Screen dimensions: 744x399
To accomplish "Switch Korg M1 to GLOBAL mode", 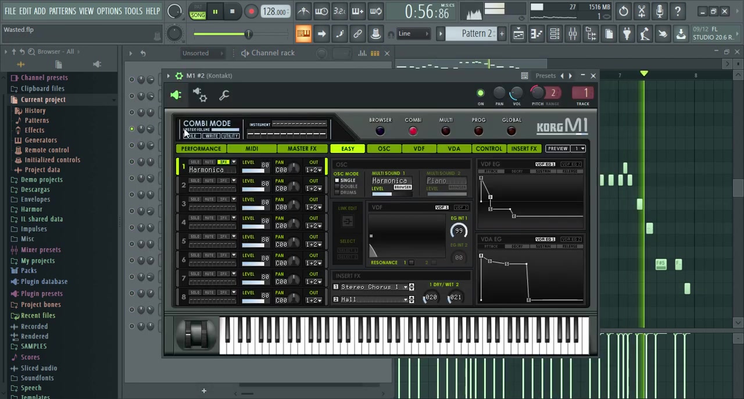I will click(512, 131).
